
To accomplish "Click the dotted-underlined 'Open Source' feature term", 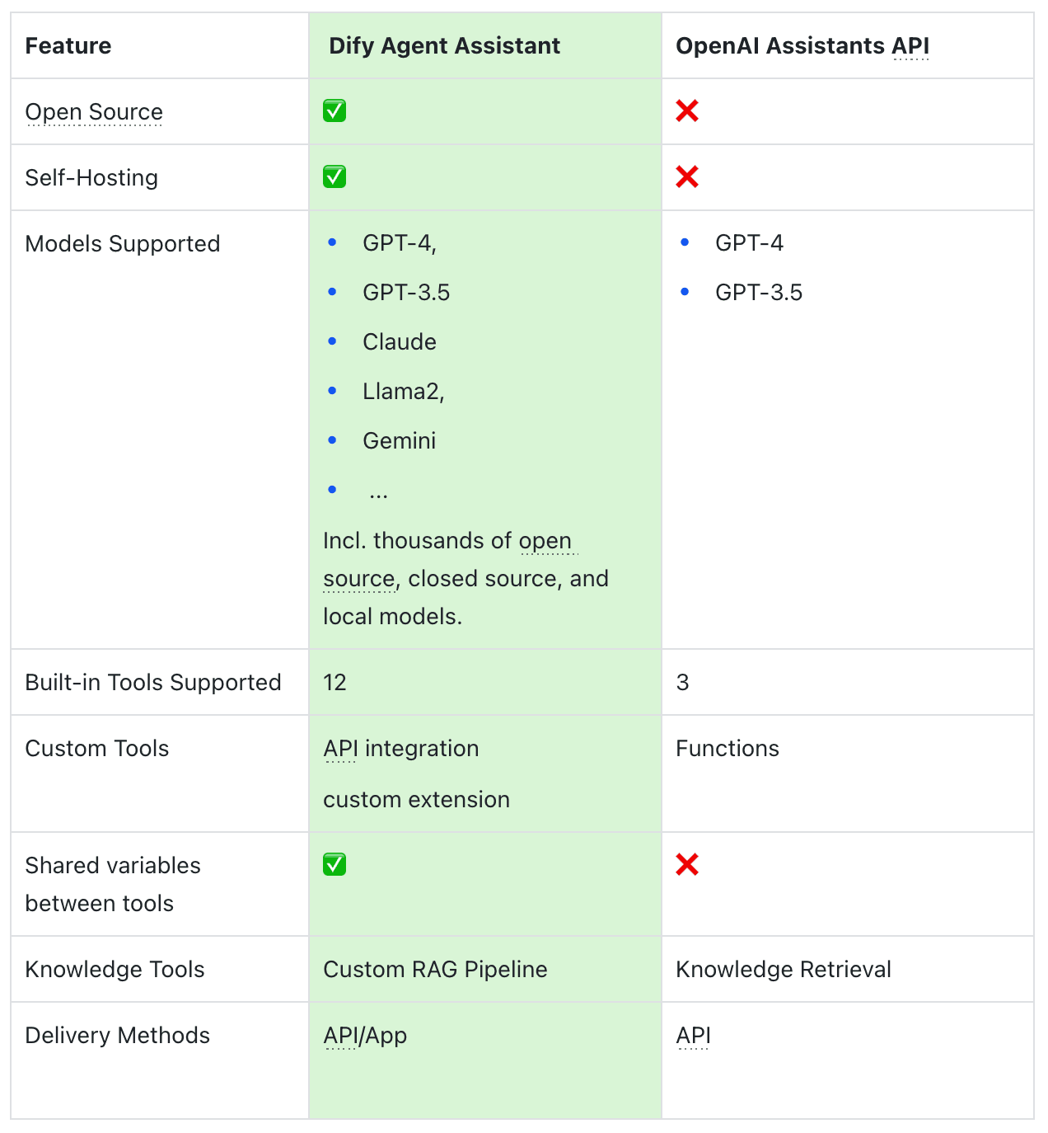I will [x=94, y=112].
